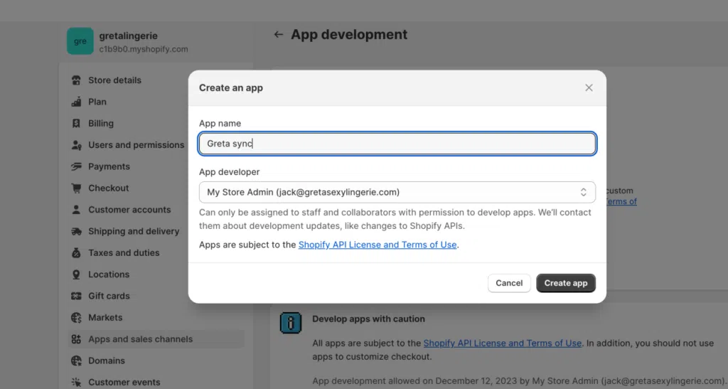Image resolution: width=728 pixels, height=389 pixels.
Task: Click the Markets globe icon
Action: coord(76,318)
